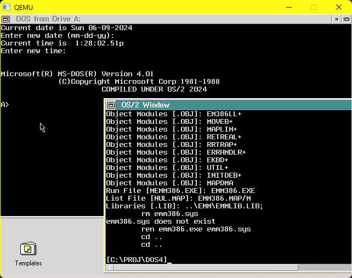Click the disabled QEMU maximize button
This screenshot has width=352, height=278.
[x=314, y=7]
